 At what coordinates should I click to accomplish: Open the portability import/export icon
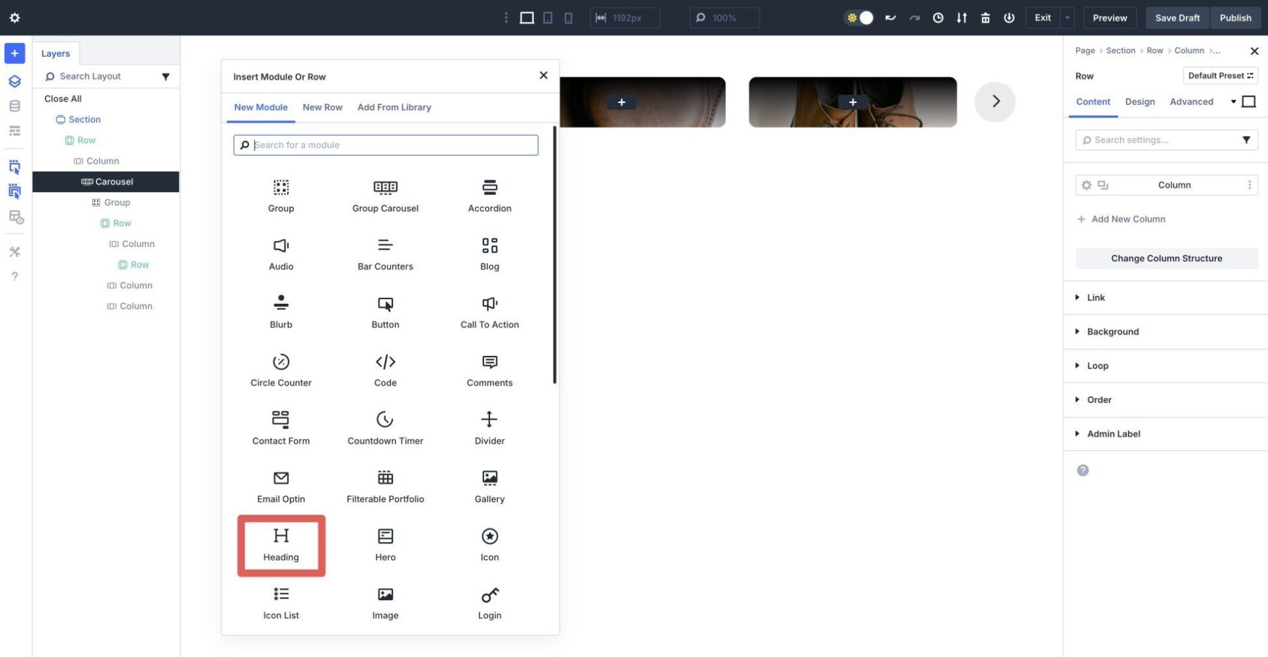click(962, 18)
